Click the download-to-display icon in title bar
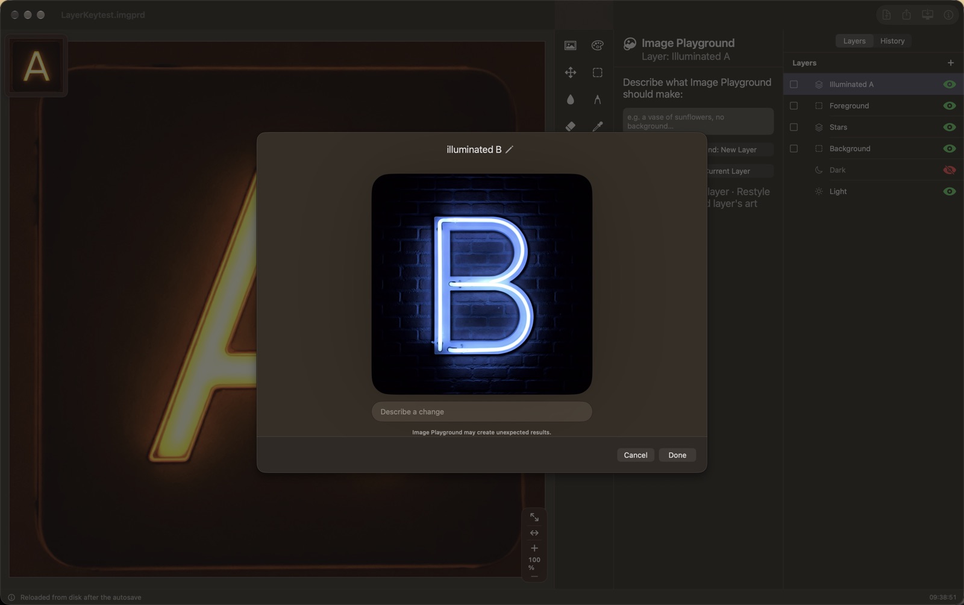Screen dimensions: 964x605 (927, 14)
